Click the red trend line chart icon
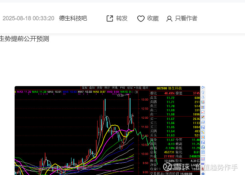The height and width of the screenshot is (175, 245). coord(203,112)
